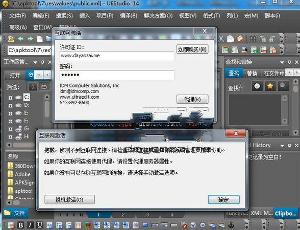Expand the G: network drive node

pyautogui.click(x=10, y=129)
